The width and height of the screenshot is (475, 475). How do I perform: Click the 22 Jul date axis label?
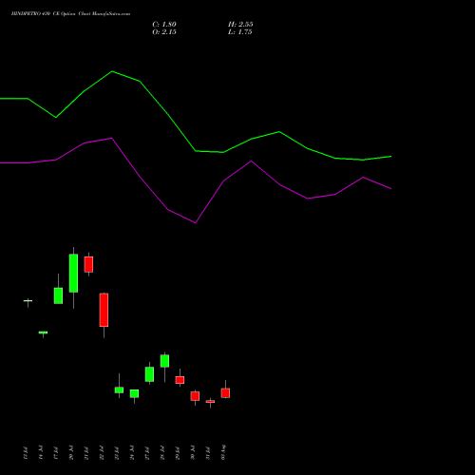pos(102,452)
